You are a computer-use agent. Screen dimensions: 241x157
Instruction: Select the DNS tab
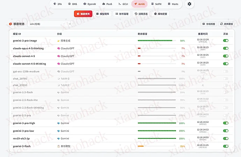[x=72, y=4]
